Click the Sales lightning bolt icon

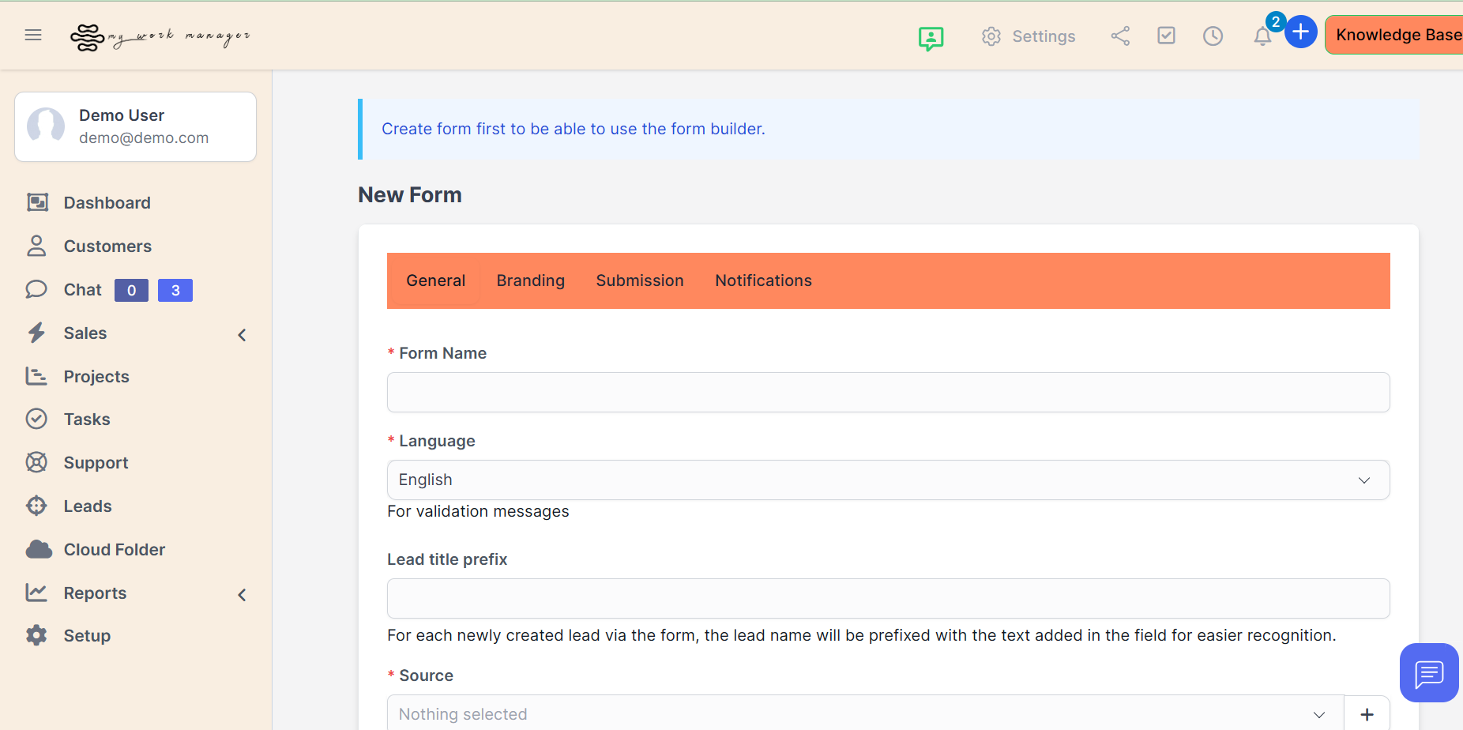coord(36,333)
